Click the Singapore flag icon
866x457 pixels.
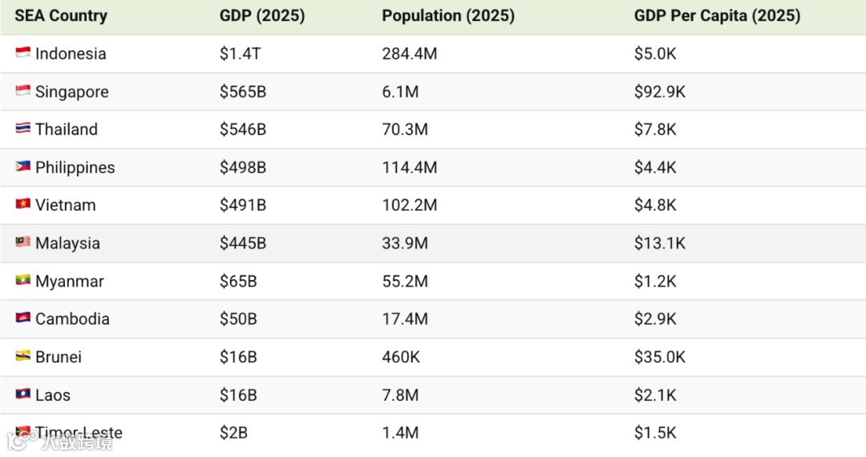22,91
